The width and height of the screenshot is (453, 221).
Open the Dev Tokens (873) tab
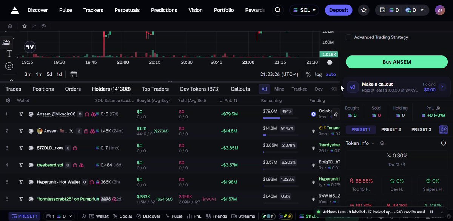click(200, 89)
